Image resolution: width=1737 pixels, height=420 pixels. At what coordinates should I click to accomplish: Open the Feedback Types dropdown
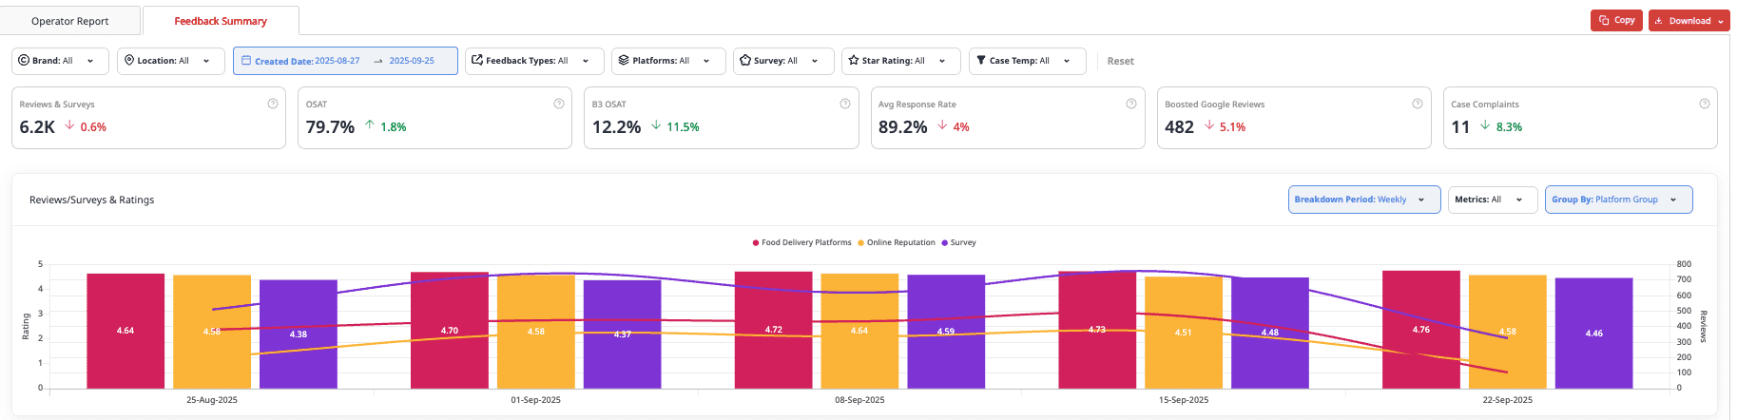pos(534,61)
